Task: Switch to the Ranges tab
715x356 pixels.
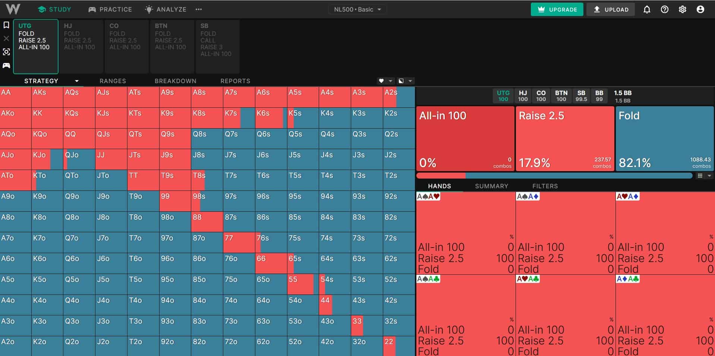Action: coord(113,81)
